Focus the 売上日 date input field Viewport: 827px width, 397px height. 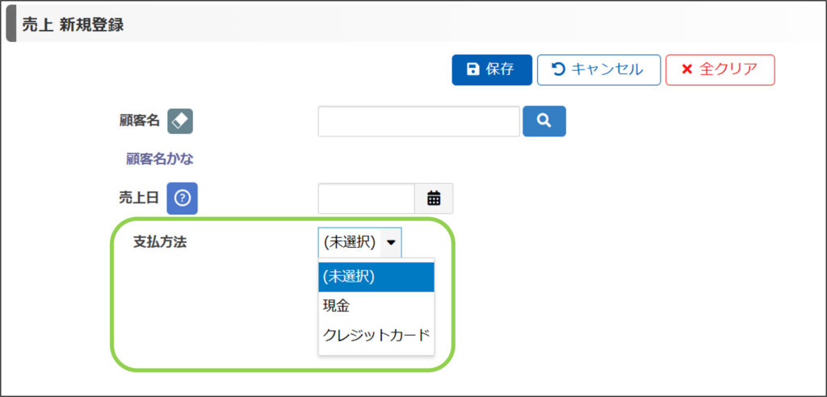click(x=367, y=198)
